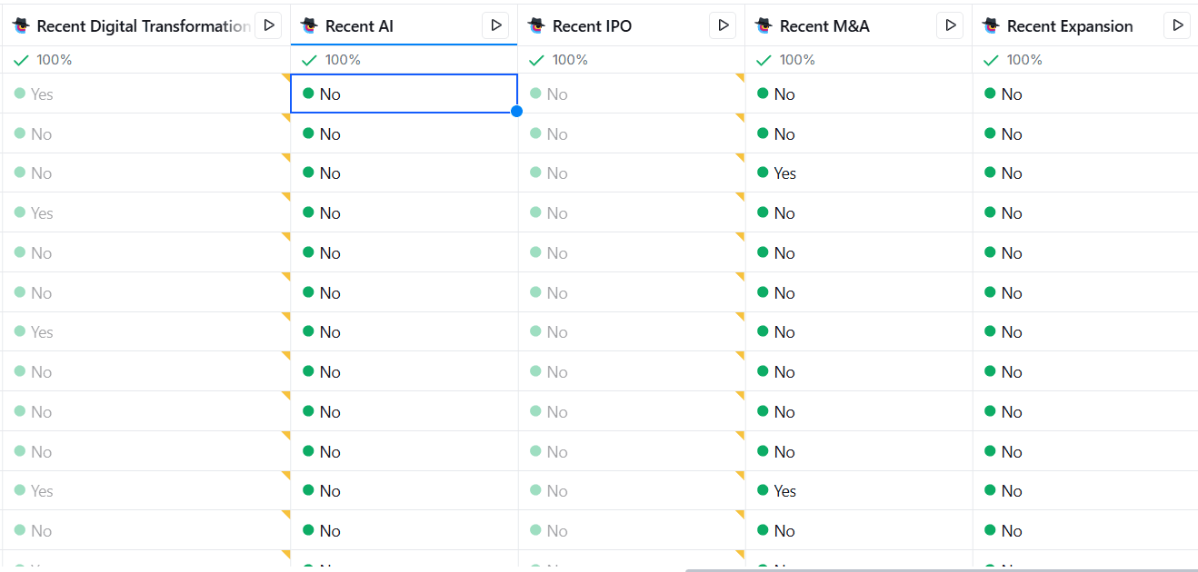The height and width of the screenshot is (572, 1198).
Task: Click 100% status under Recent Digital Transformation
Action: coord(43,60)
